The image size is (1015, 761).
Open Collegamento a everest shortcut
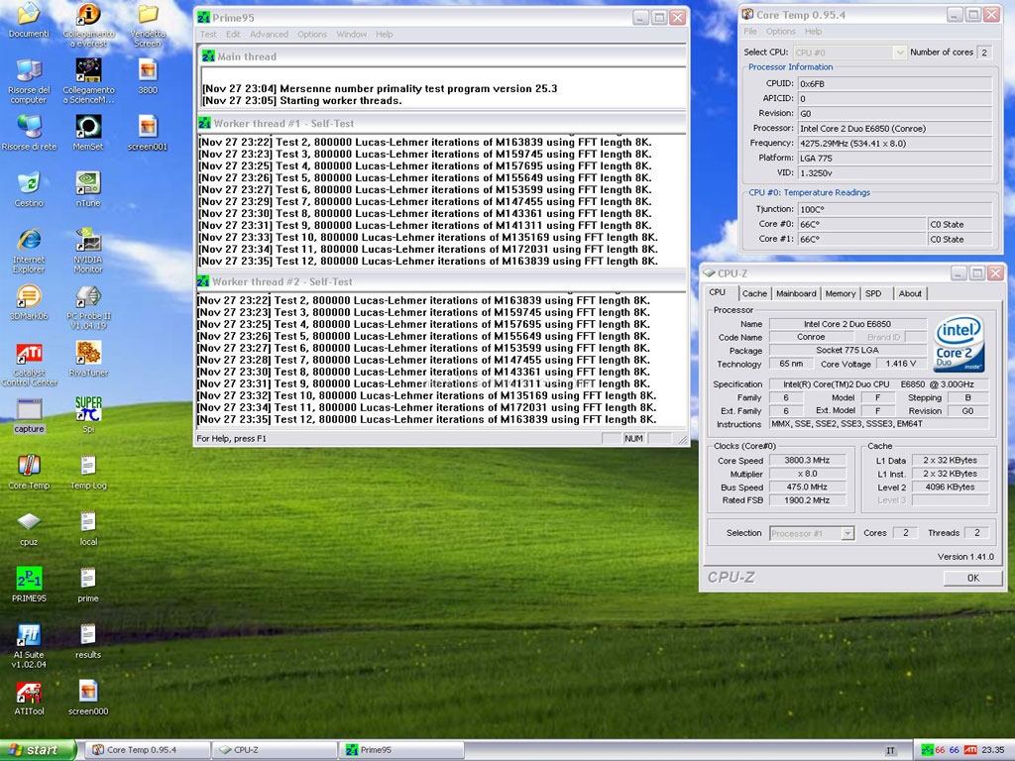[x=88, y=25]
